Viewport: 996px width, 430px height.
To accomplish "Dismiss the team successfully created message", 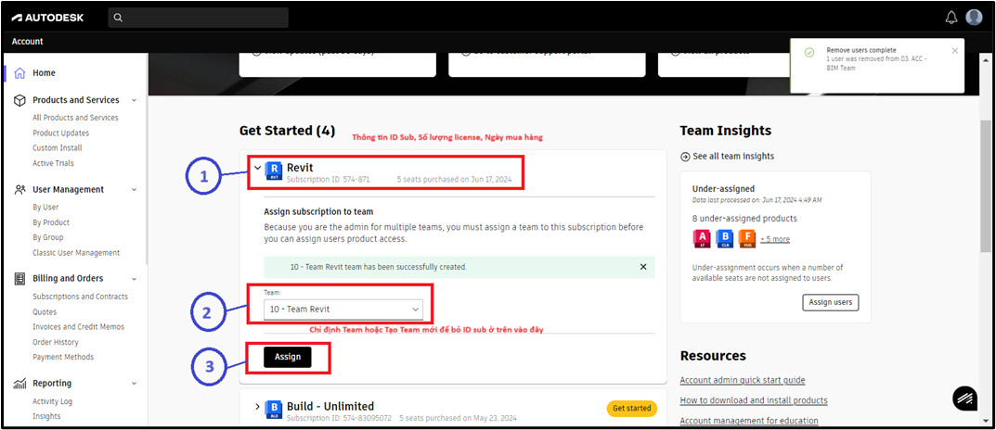I will coord(643,267).
